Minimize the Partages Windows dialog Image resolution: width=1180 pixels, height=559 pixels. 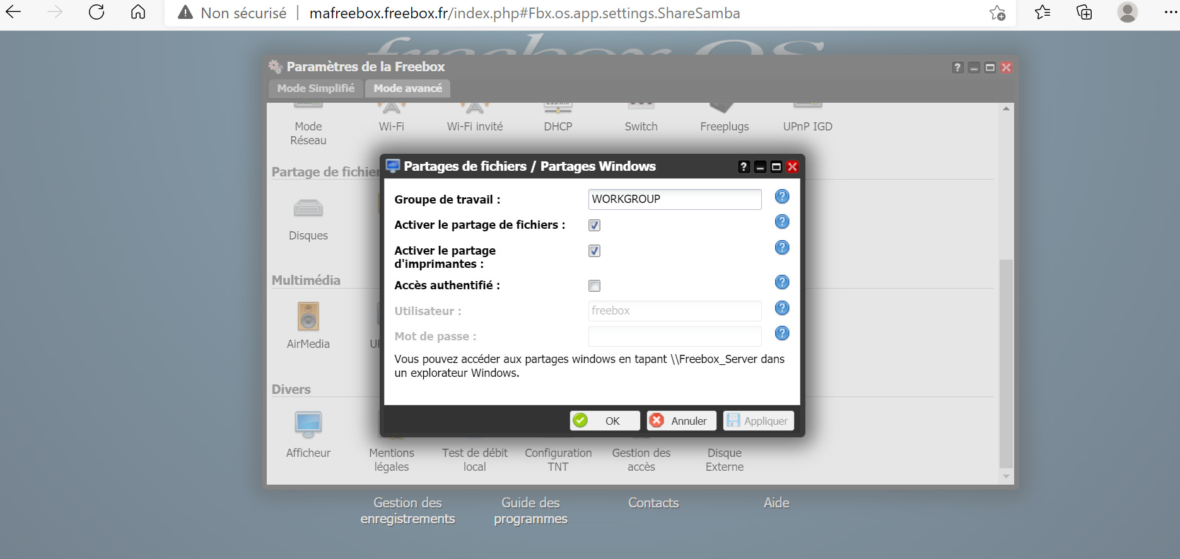coord(761,166)
